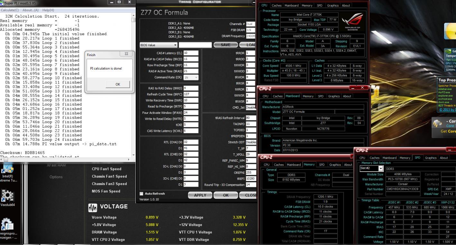Screen dimensions: 456x245
Task: Open the Stretch ODT dropdown
Action: click(251, 142)
